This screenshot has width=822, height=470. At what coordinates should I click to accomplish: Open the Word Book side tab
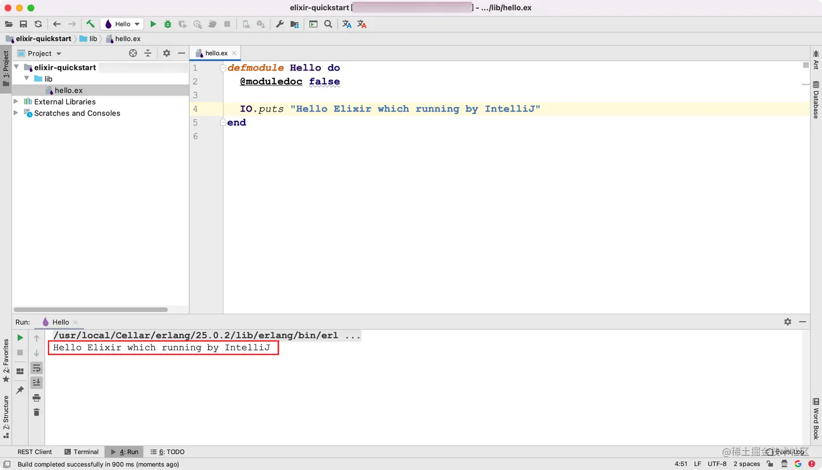pyautogui.click(x=816, y=419)
